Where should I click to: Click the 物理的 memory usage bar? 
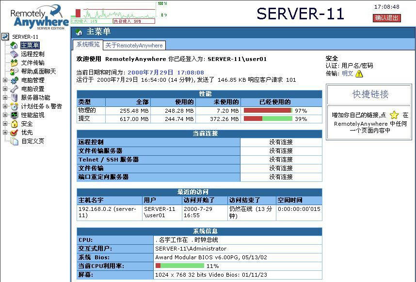[268, 111]
